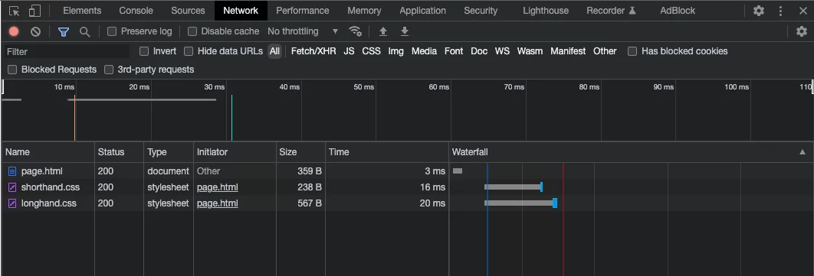Open the No throttling dropdown

click(303, 31)
